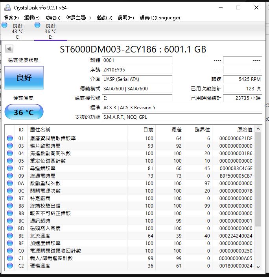Image resolution: width=269 pixels, height=277 pixels.
Task: Open the 編輯(E) menu
Action: coord(32,18)
